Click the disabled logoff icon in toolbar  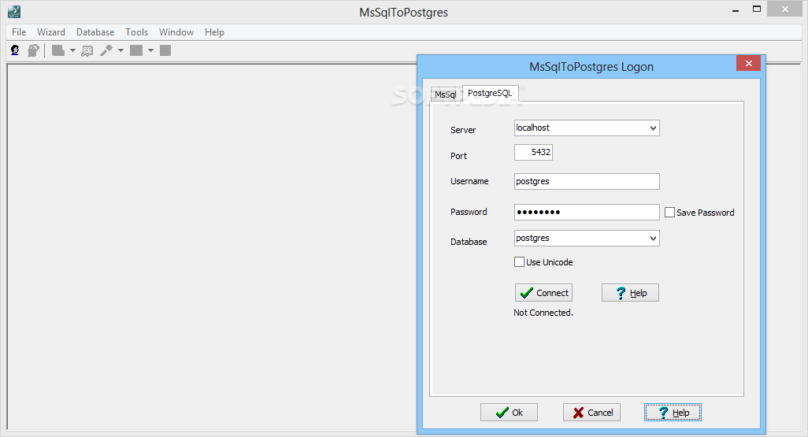tap(34, 50)
